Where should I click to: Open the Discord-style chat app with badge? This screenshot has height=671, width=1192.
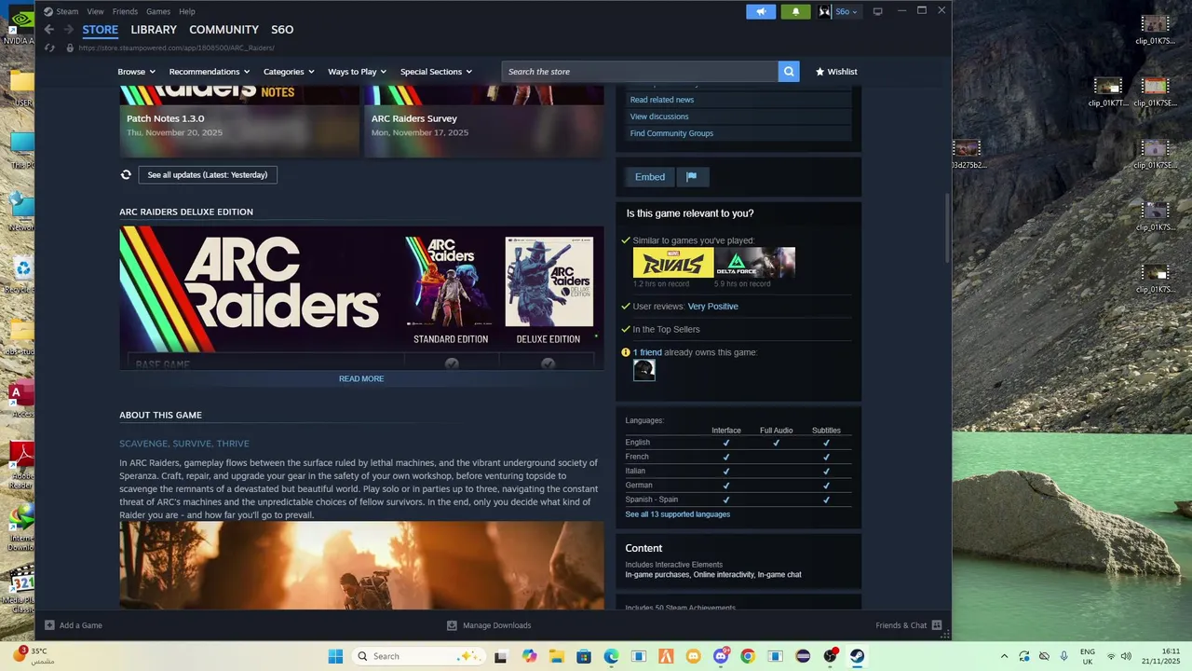(721, 656)
